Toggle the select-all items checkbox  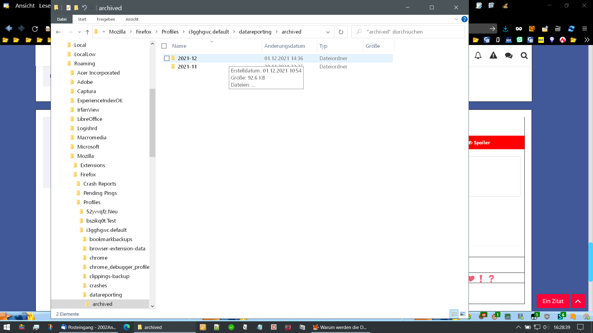tap(164, 46)
